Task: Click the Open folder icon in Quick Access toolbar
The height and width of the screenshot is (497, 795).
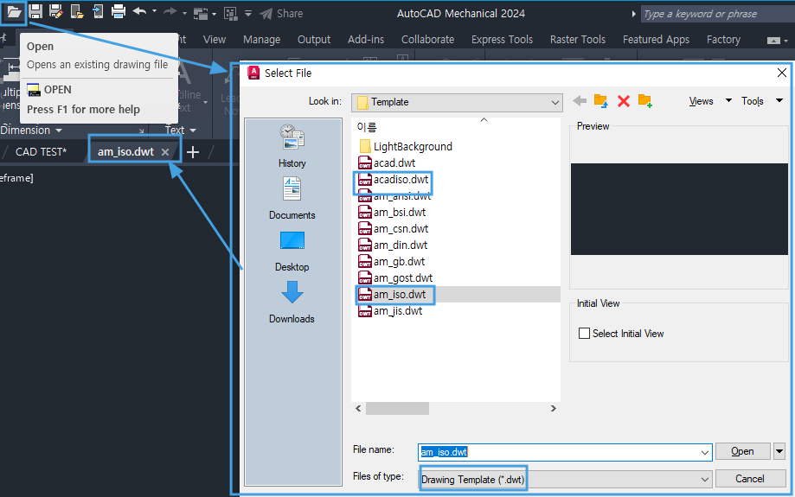Action: point(14,11)
